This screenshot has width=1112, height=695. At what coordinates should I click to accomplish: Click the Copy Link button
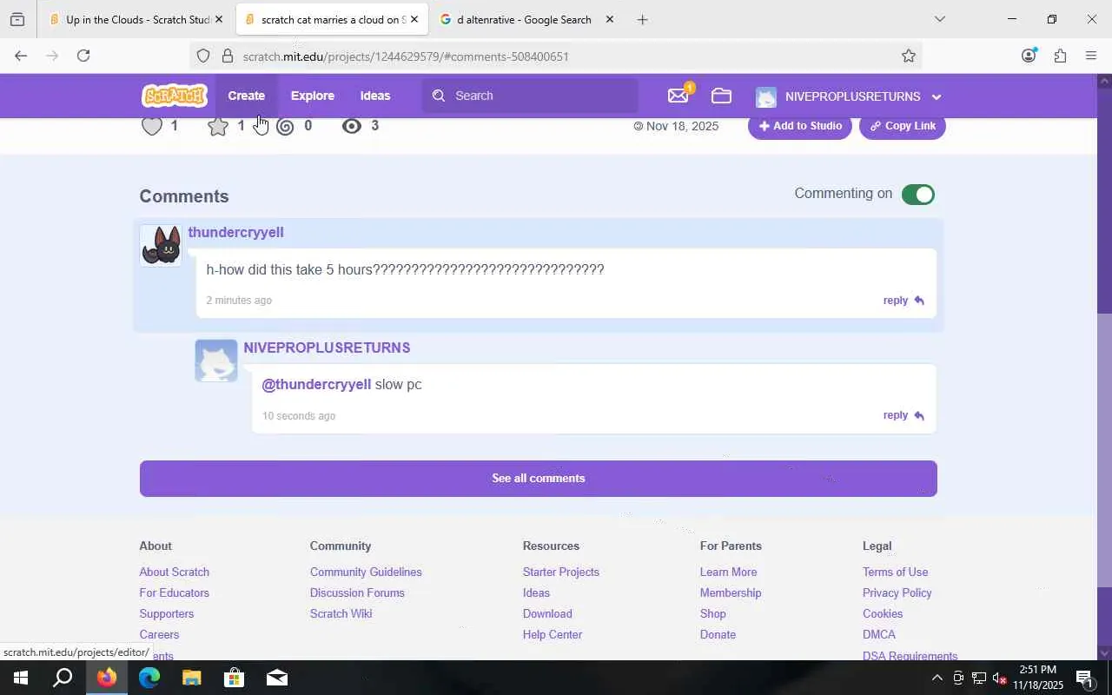tap(903, 126)
